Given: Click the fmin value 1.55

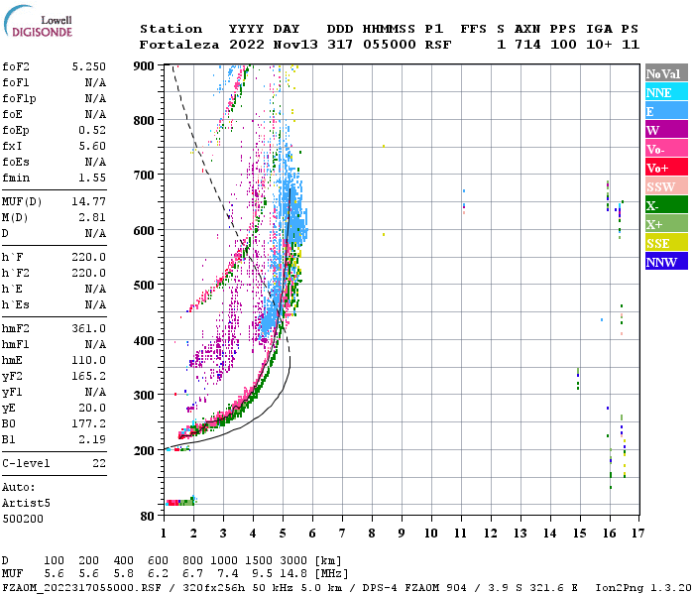Looking at the screenshot, I should [x=92, y=178].
